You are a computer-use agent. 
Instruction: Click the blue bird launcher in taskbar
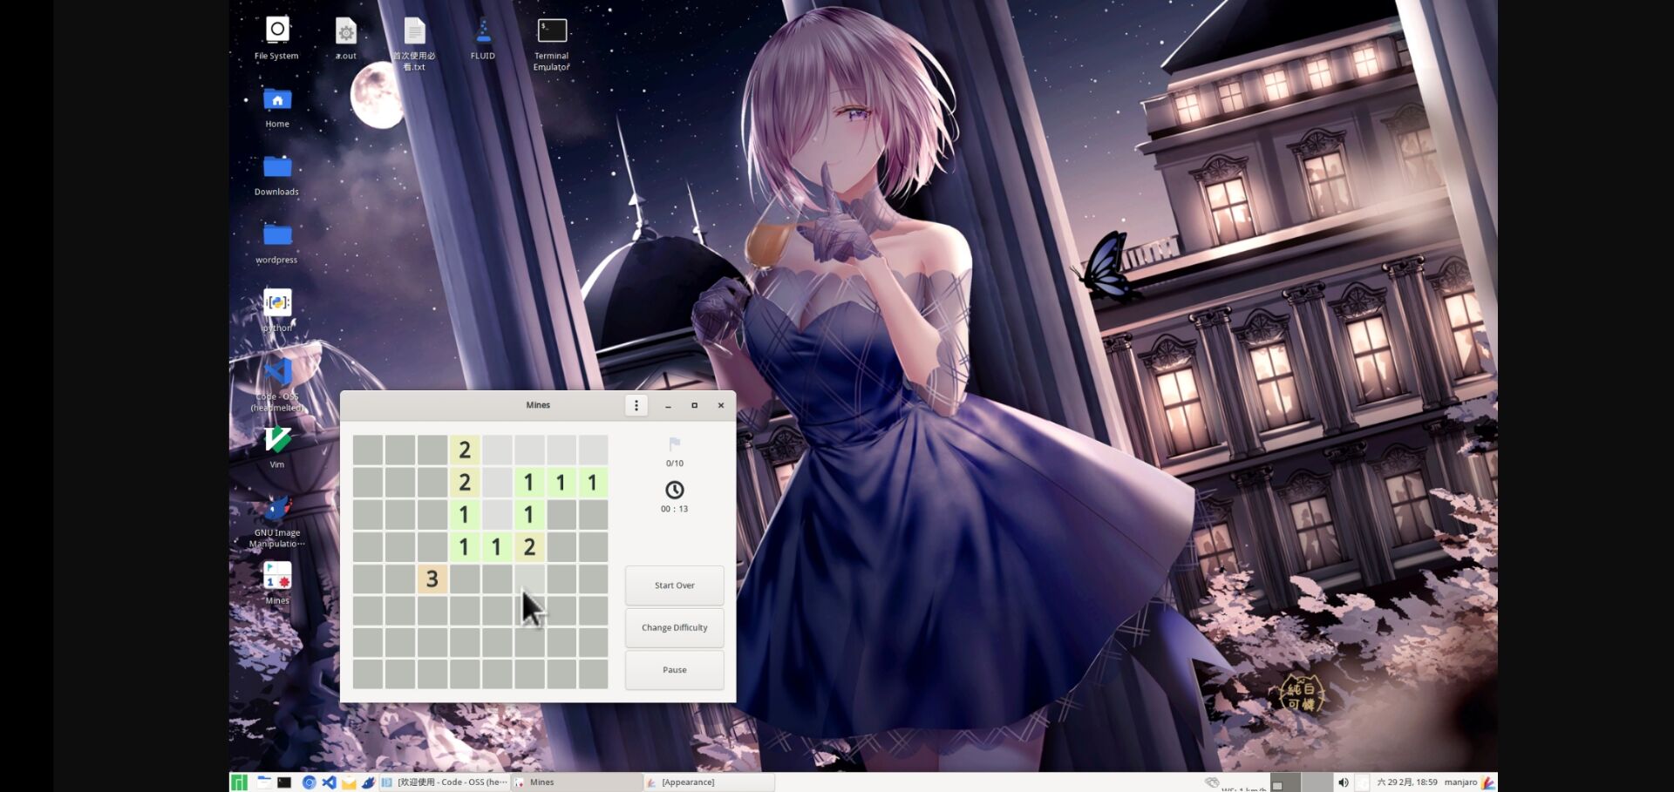point(369,782)
